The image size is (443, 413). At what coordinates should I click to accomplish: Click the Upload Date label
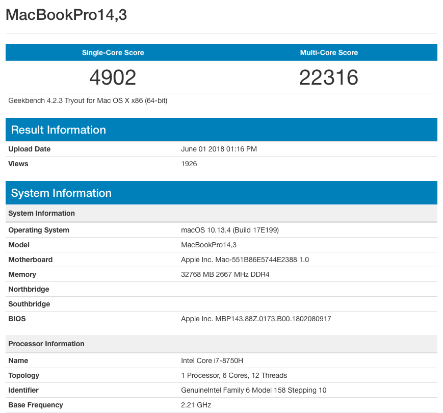click(x=30, y=149)
